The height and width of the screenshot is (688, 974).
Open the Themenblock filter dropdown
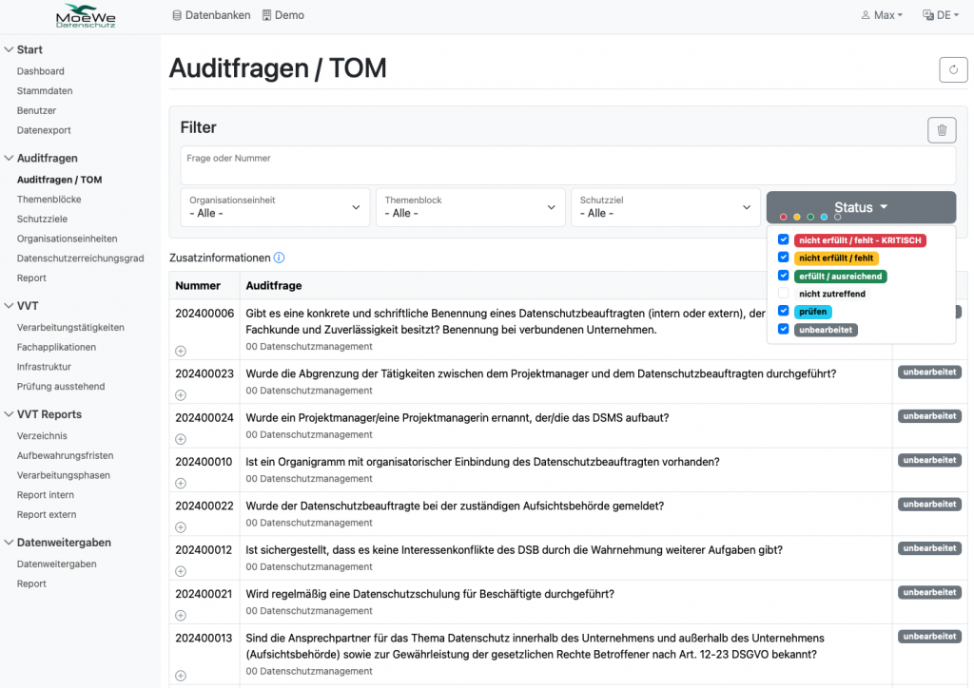click(x=470, y=207)
